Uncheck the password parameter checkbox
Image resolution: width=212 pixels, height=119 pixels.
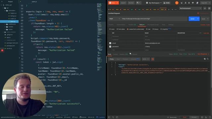(x=110, y=47)
